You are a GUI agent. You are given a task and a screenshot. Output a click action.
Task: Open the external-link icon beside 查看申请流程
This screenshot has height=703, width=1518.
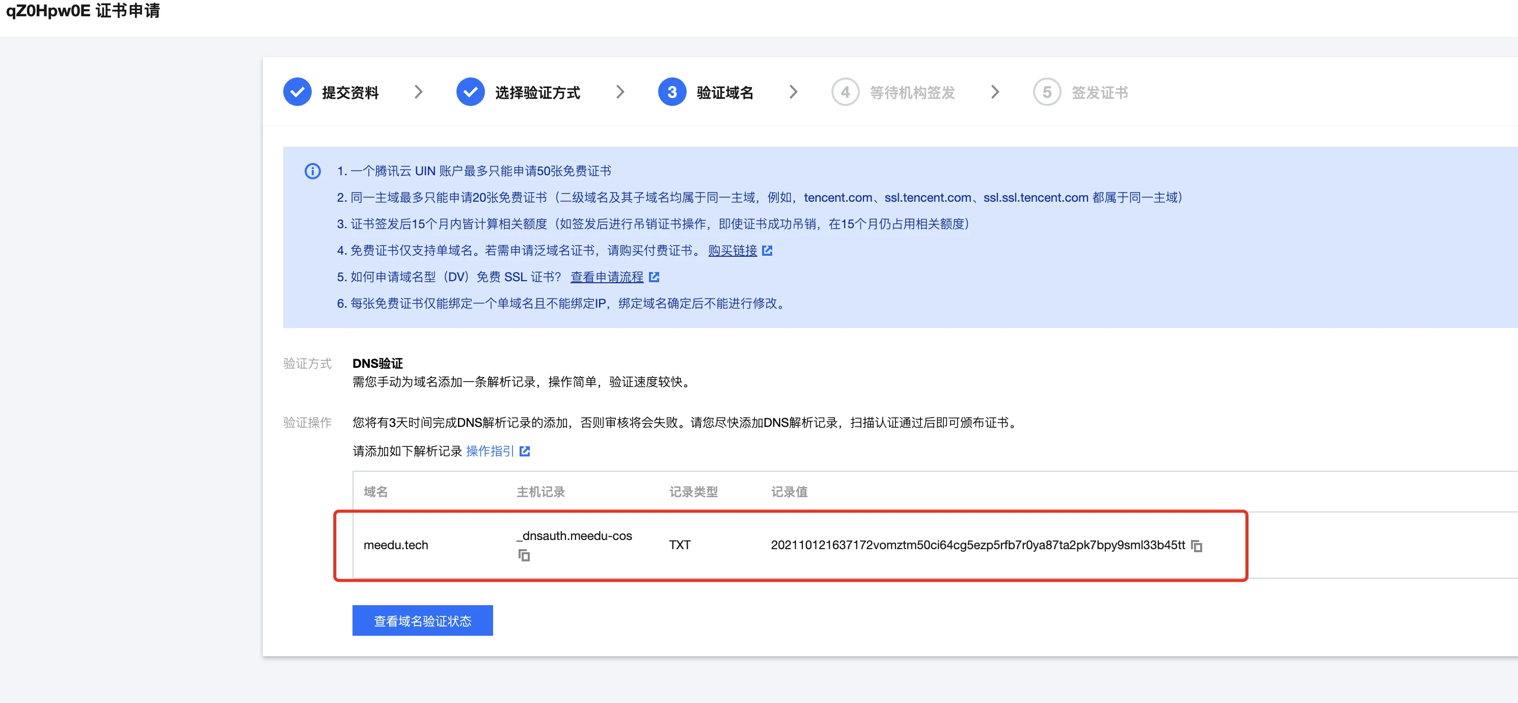coord(654,277)
